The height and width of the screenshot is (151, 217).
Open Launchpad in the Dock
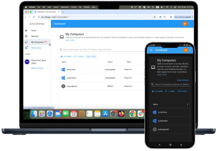42,114
